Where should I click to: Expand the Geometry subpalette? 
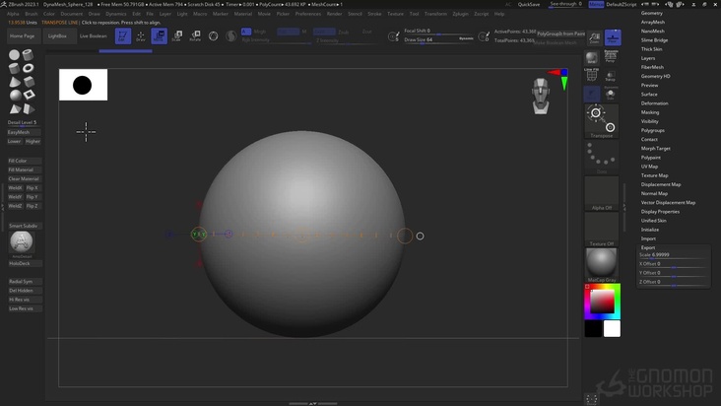click(x=652, y=13)
